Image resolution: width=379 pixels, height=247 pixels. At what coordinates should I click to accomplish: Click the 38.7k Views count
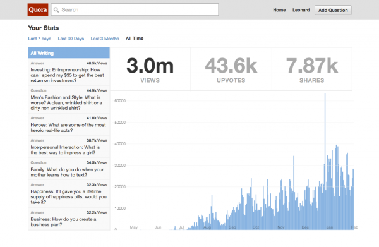pos(97,140)
